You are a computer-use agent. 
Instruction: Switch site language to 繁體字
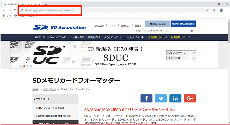click(x=138, y=26)
